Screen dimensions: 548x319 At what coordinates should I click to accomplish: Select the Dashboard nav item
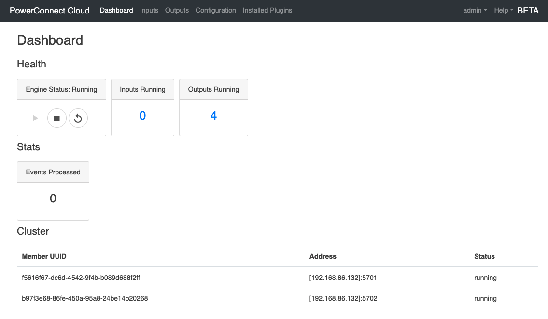click(116, 10)
